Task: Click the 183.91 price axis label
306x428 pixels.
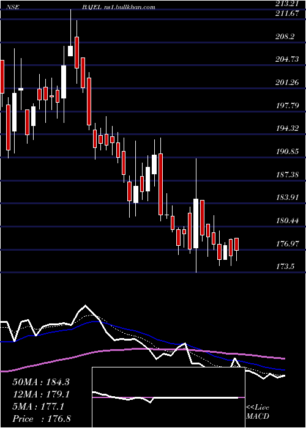Action: [288, 197]
